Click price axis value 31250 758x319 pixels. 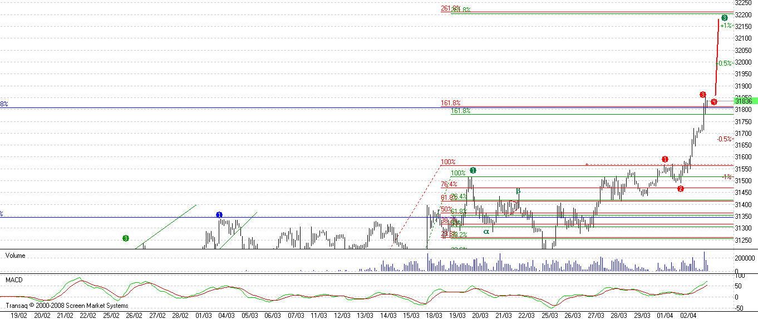[744, 240]
